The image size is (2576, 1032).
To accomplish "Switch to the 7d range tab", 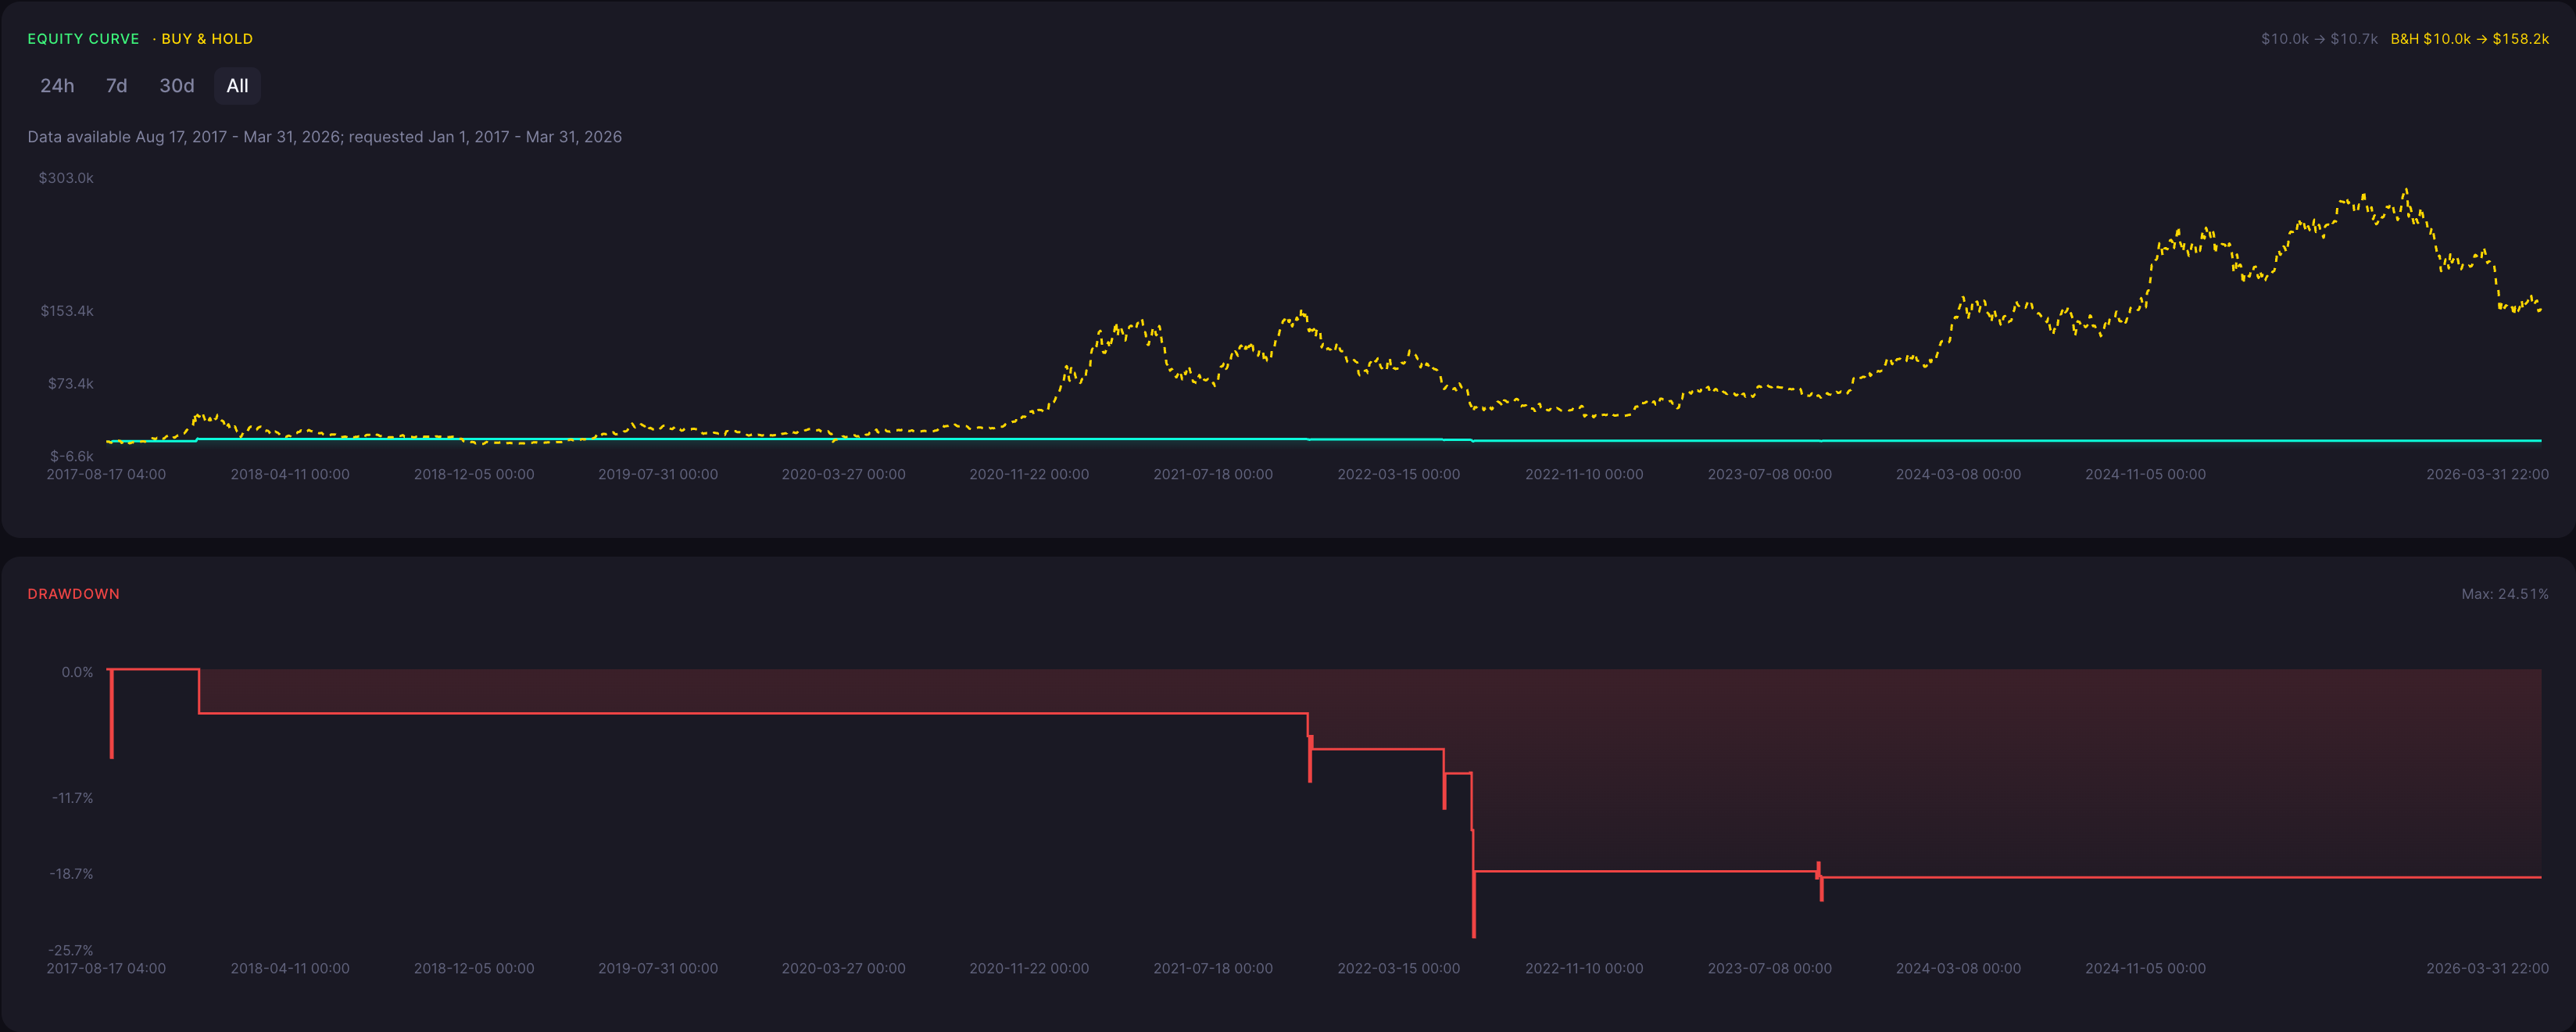I will (116, 86).
